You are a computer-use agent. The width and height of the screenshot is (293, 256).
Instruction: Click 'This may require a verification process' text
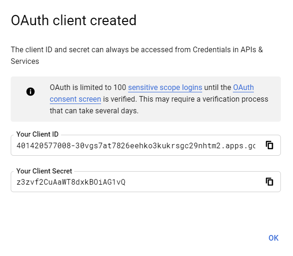pyautogui.click(x=196, y=99)
